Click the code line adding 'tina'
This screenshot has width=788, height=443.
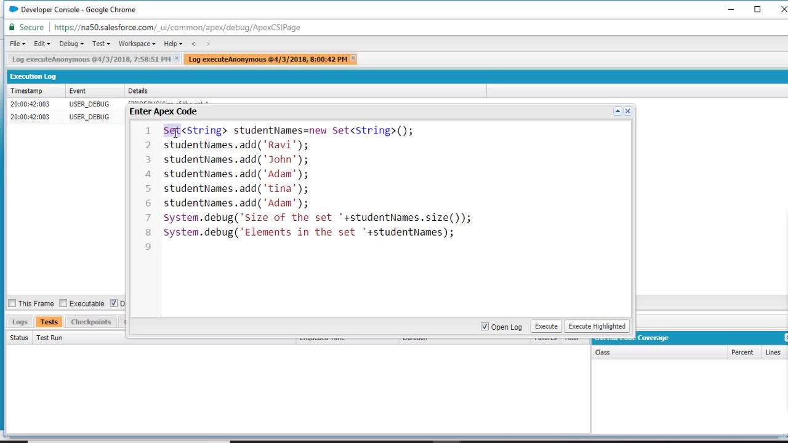(236, 188)
